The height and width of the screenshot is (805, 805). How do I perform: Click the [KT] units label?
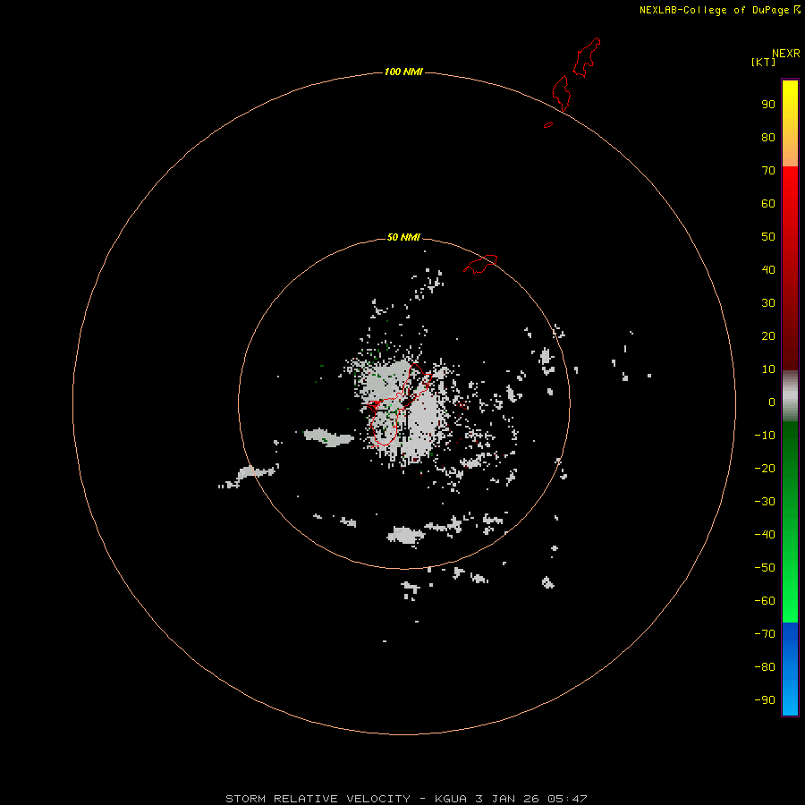pos(764,62)
